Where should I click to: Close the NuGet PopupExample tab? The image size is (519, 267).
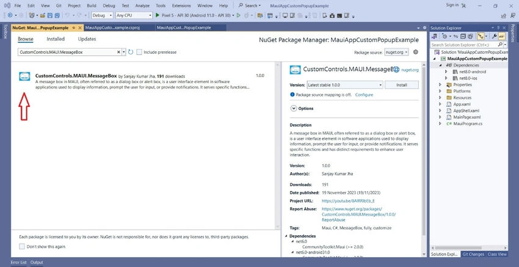click(x=80, y=28)
